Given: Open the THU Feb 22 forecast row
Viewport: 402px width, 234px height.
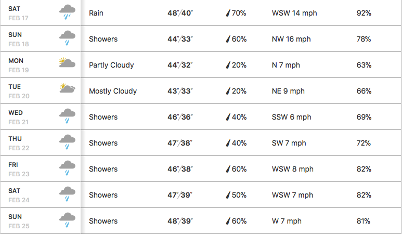Looking at the screenshot, I should (x=19, y=143).
